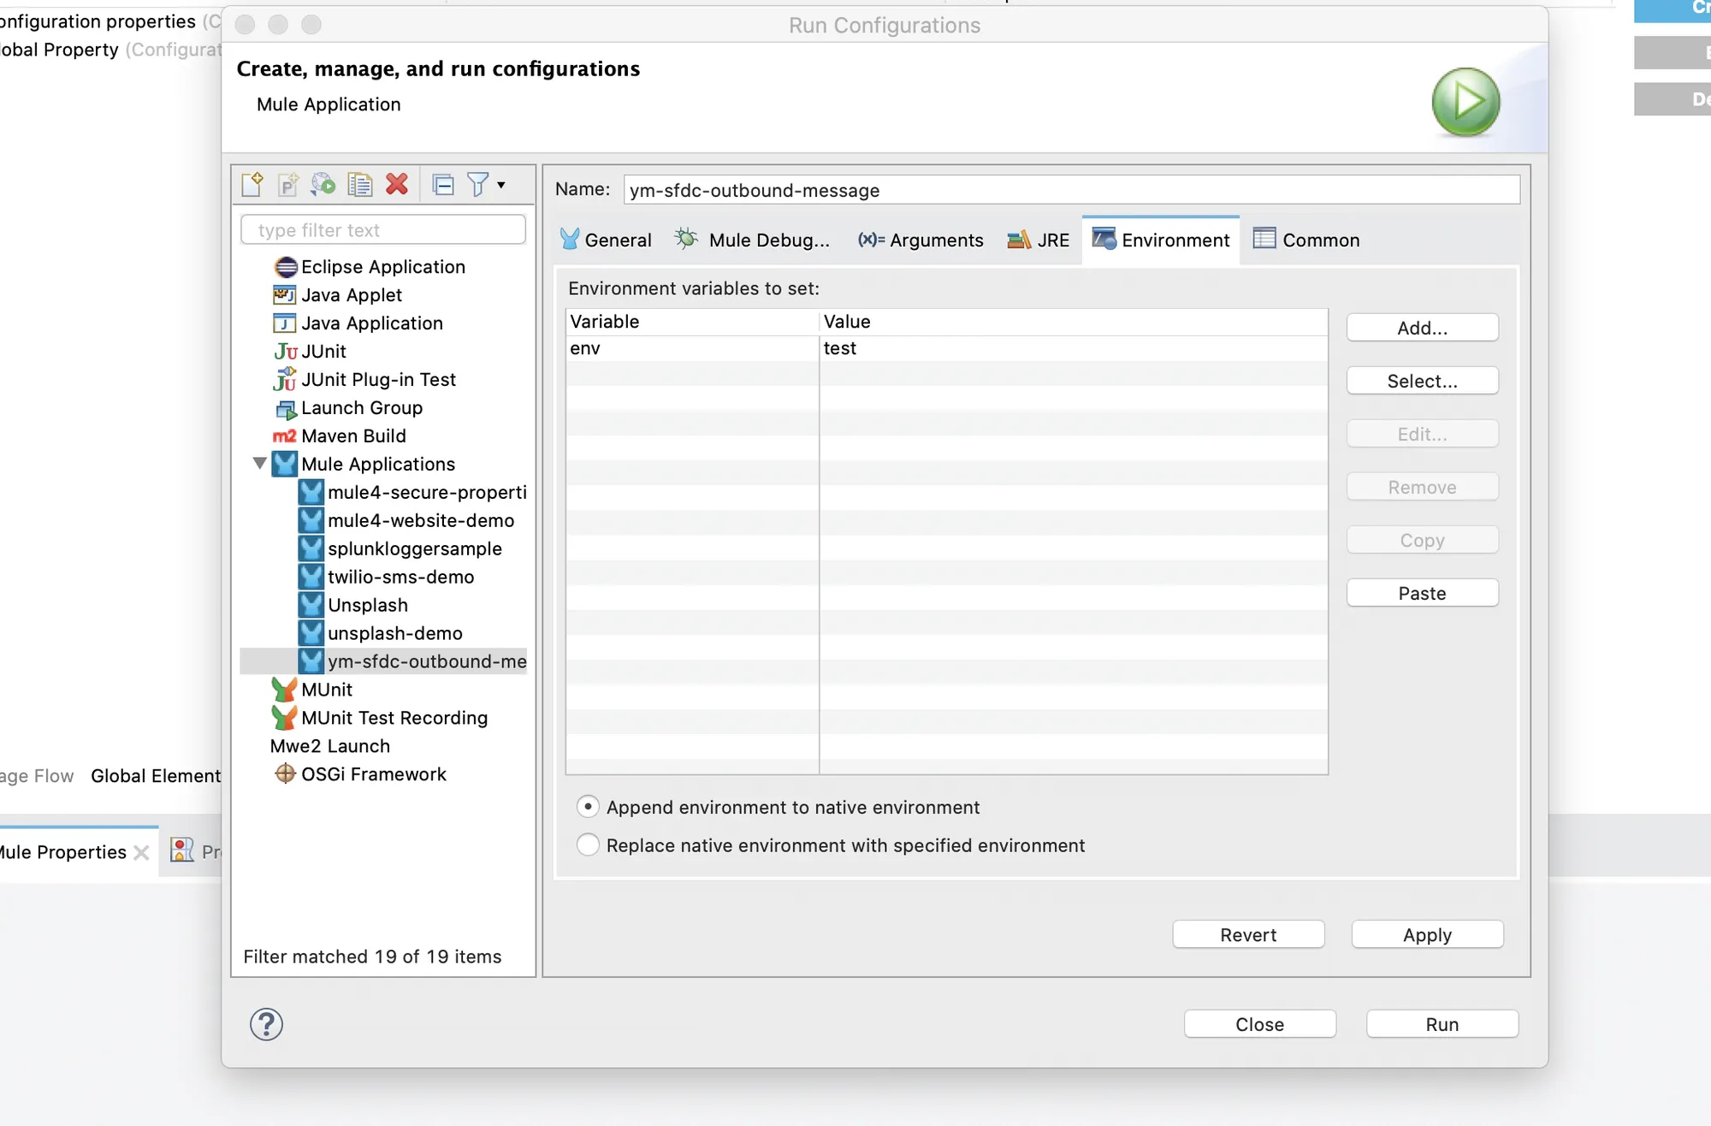Switch to the Arguments tab
The width and height of the screenshot is (1711, 1126).
tap(921, 240)
